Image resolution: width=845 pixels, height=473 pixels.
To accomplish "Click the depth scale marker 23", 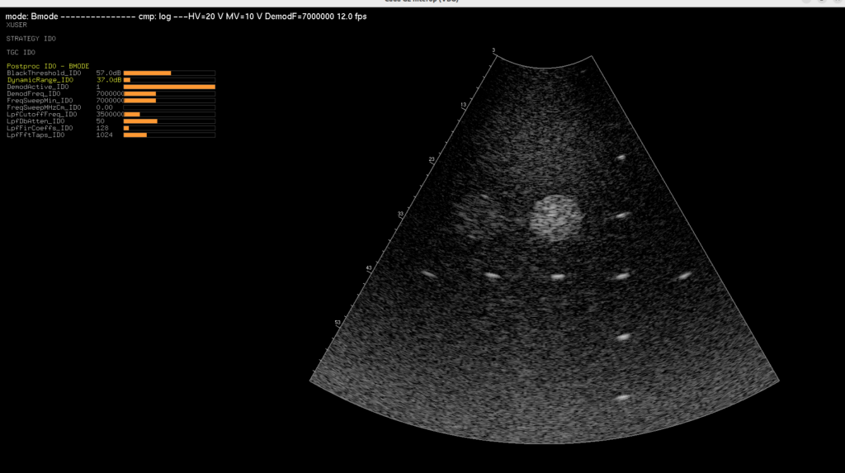I will pos(432,159).
